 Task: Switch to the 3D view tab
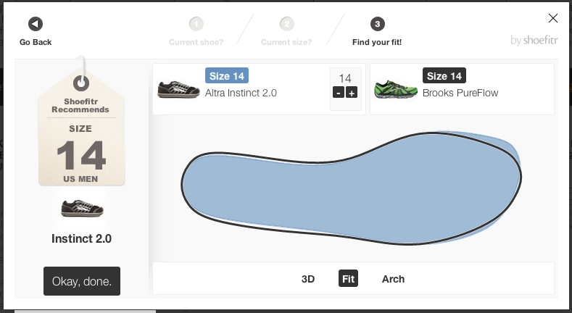tap(308, 279)
